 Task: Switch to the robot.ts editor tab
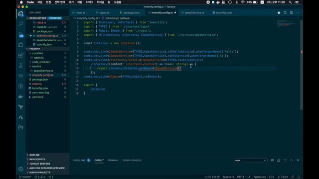click(x=80, y=12)
